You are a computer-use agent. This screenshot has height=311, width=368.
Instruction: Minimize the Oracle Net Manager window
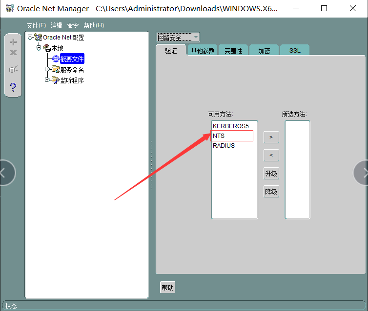pyautogui.click(x=296, y=8)
